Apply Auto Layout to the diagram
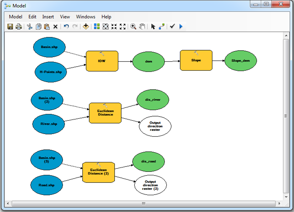This screenshot has width=294, height=212. pyautogui.click(x=97, y=26)
